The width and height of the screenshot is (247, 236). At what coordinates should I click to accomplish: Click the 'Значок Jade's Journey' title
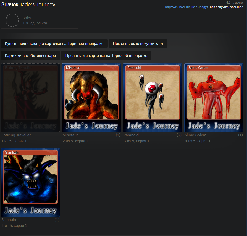[28, 4]
